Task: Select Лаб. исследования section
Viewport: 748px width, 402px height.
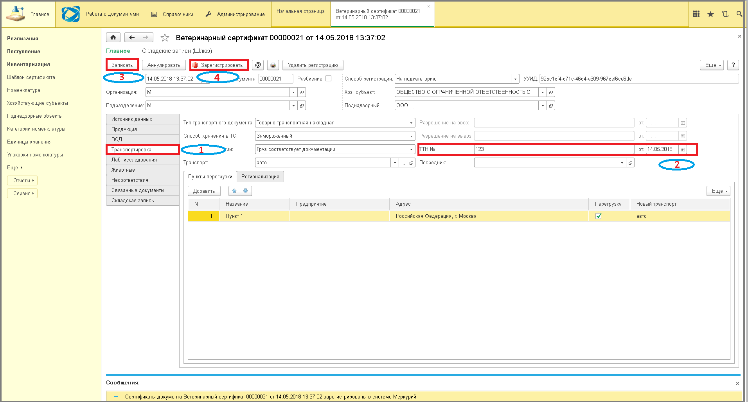Action: pyautogui.click(x=142, y=160)
